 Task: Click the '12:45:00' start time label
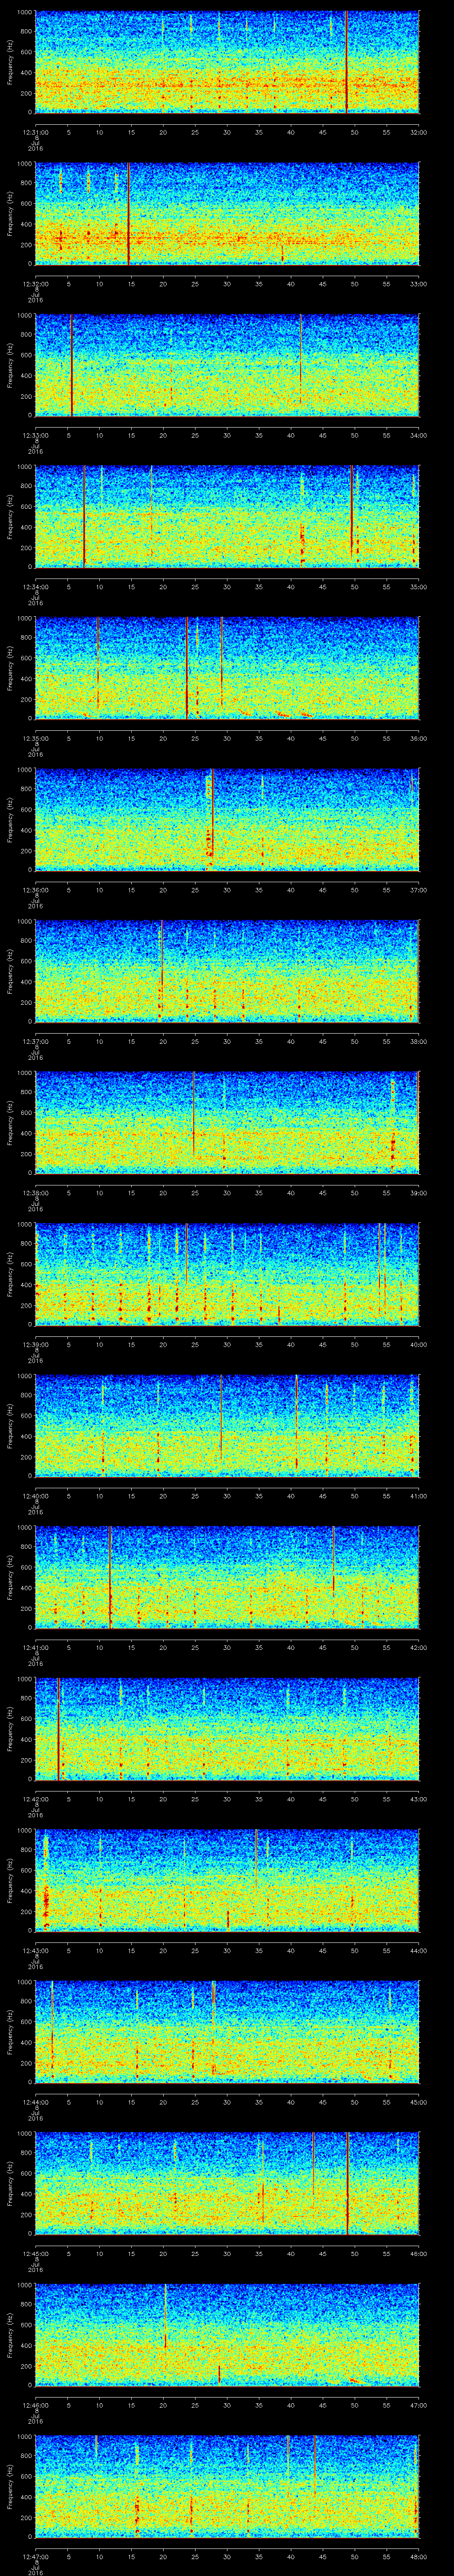pos(36,2253)
